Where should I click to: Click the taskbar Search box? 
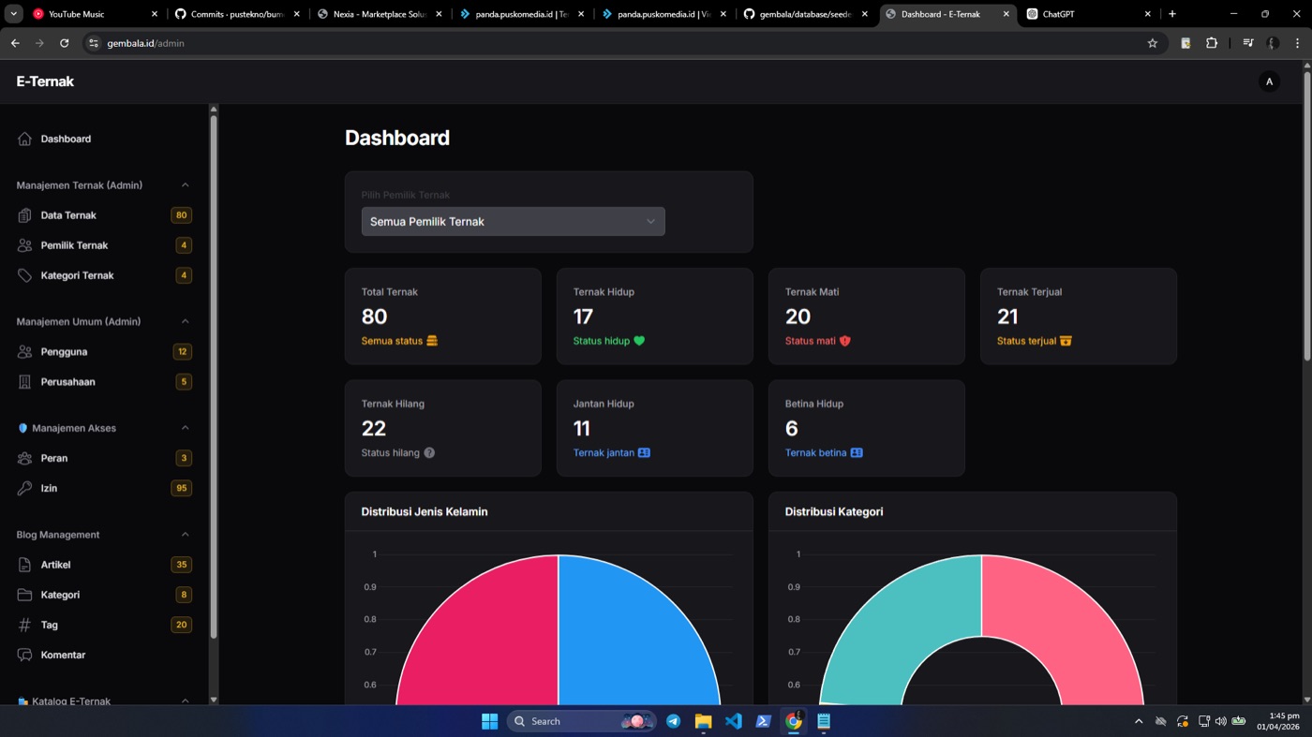[581, 721]
